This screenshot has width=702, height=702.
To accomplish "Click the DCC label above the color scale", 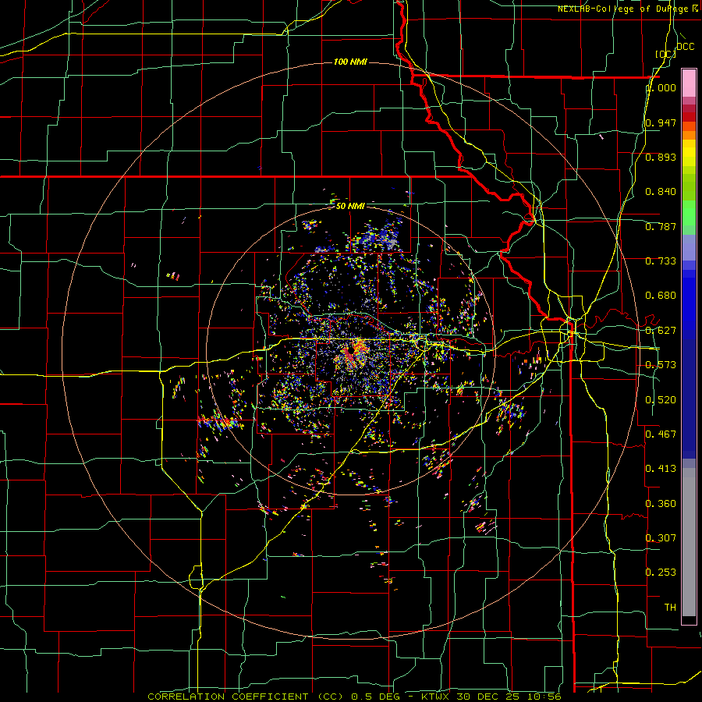I will (x=685, y=47).
